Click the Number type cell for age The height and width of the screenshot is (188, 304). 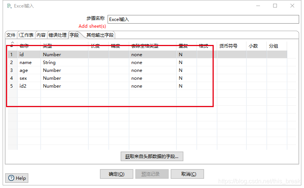[x=65, y=70]
